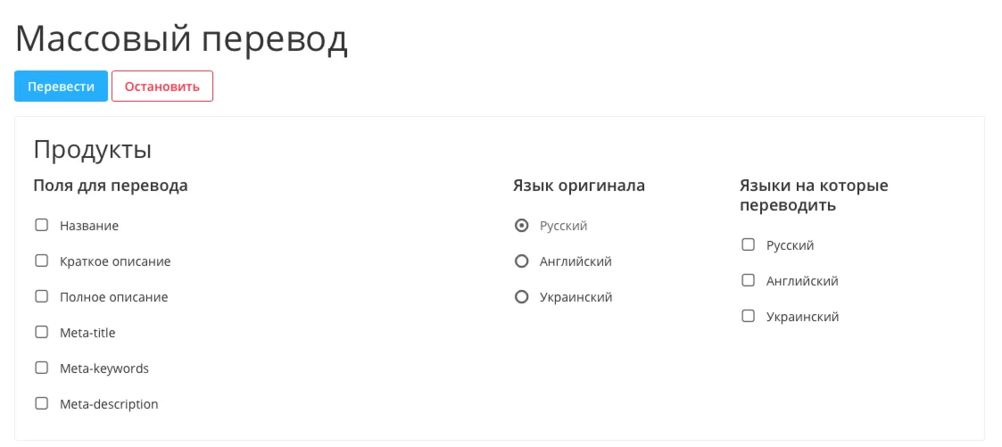
Task: Enable Английский as a target translation language
Action: (x=749, y=280)
